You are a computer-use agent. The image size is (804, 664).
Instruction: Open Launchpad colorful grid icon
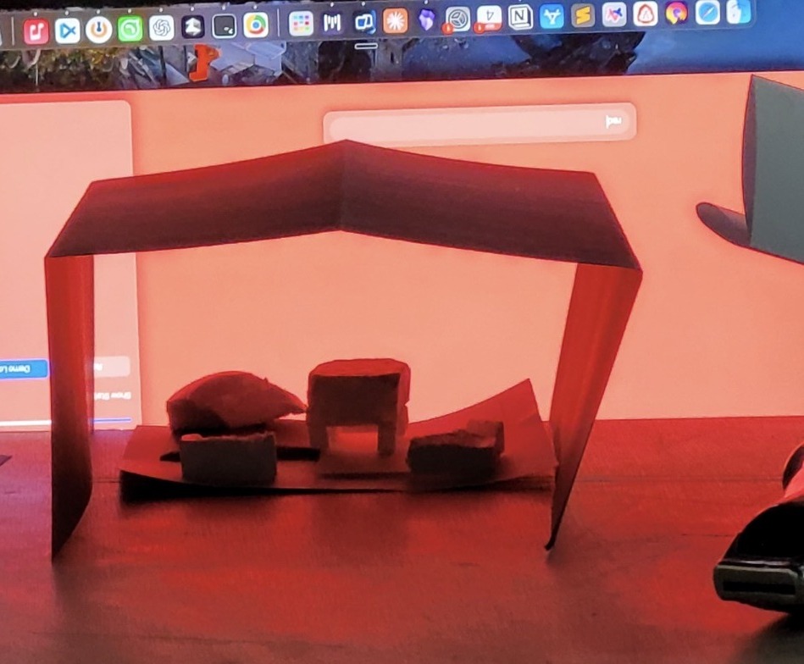(301, 24)
